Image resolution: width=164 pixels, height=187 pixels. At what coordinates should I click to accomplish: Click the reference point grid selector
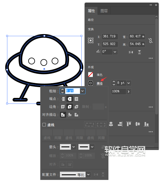coord(91,41)
